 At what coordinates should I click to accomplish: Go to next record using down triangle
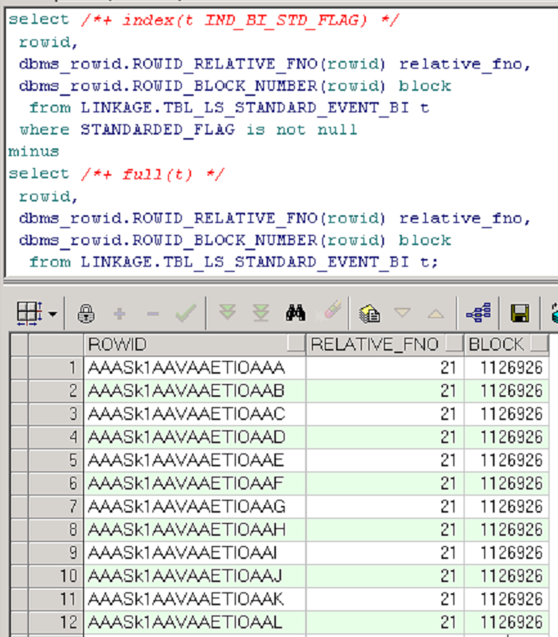(403, 314)
